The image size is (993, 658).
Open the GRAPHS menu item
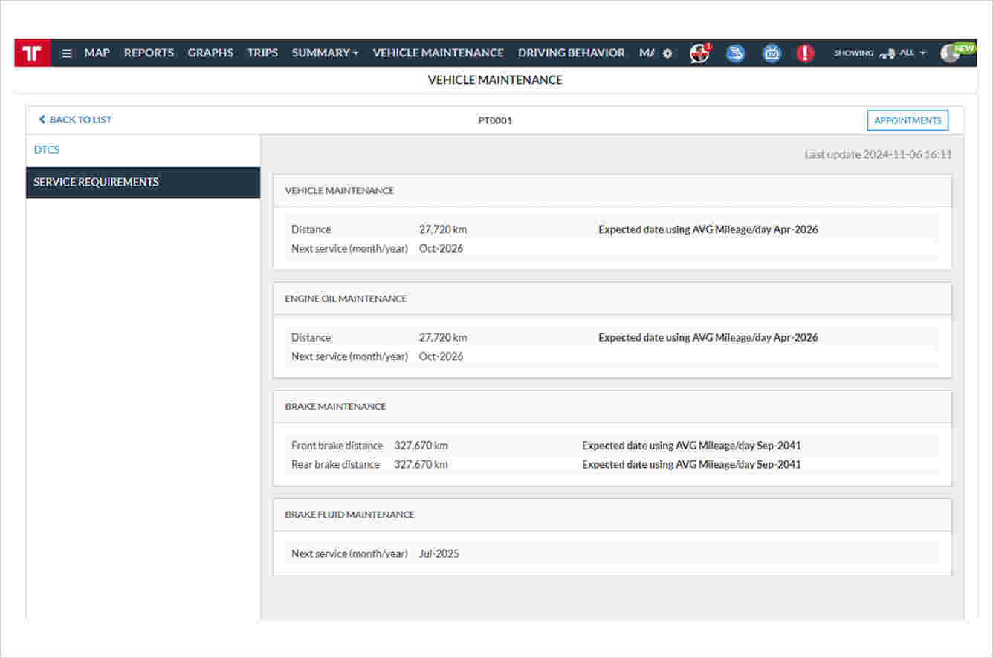point(210,53)
